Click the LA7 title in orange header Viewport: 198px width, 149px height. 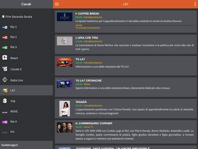126,4
